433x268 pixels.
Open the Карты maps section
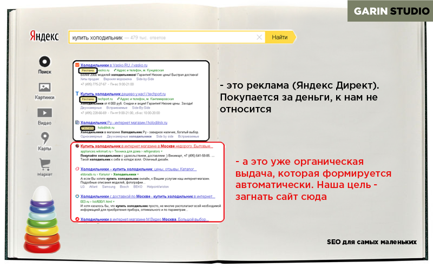coord(44,141)
